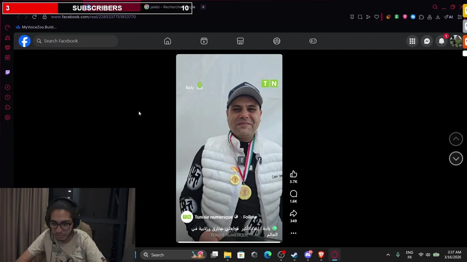This screenshot has width=467, height=262.
Task: Open Facebook Reels tab
Action: pos(204,41)
